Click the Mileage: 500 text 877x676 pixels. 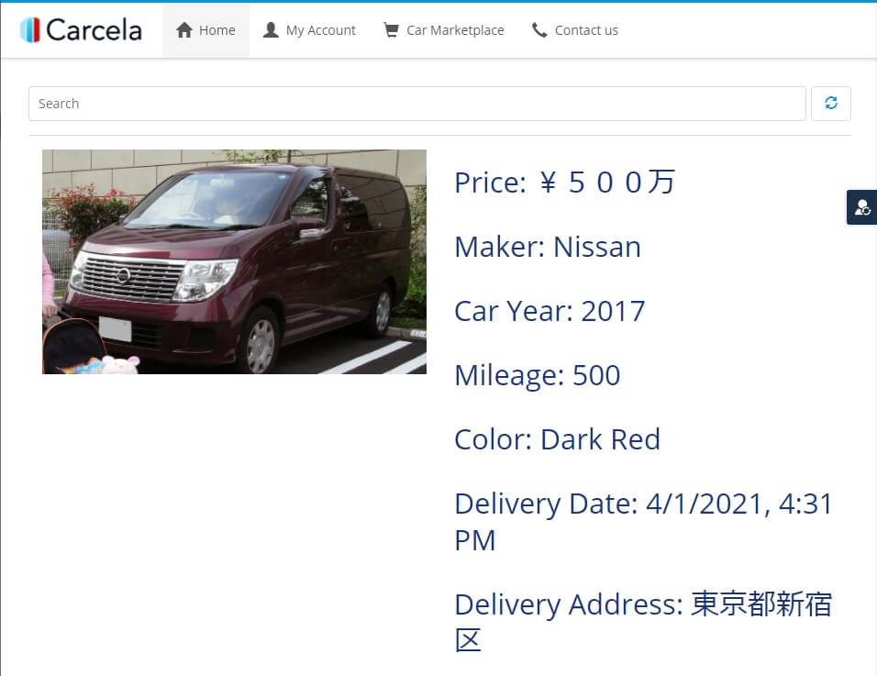538,375
